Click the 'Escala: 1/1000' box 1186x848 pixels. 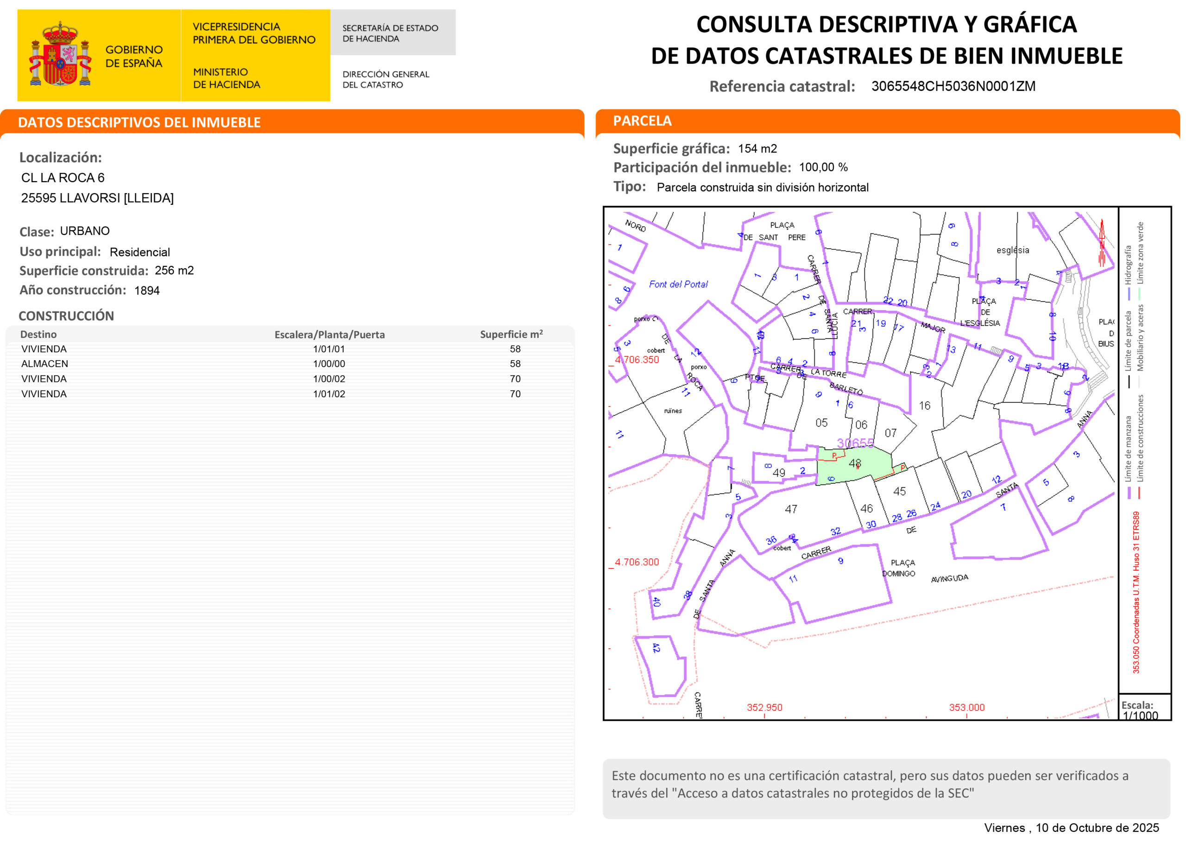1144,709
